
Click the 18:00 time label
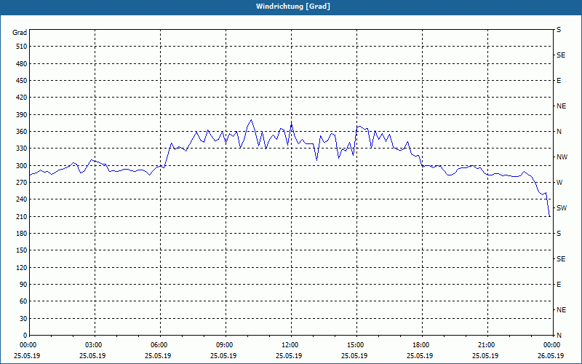click(421, 345)
